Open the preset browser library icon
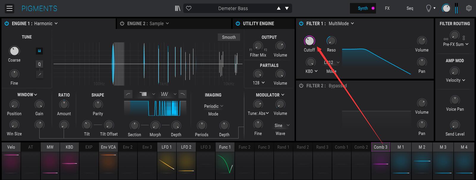The image size is (476, 180). coord(178,8)
